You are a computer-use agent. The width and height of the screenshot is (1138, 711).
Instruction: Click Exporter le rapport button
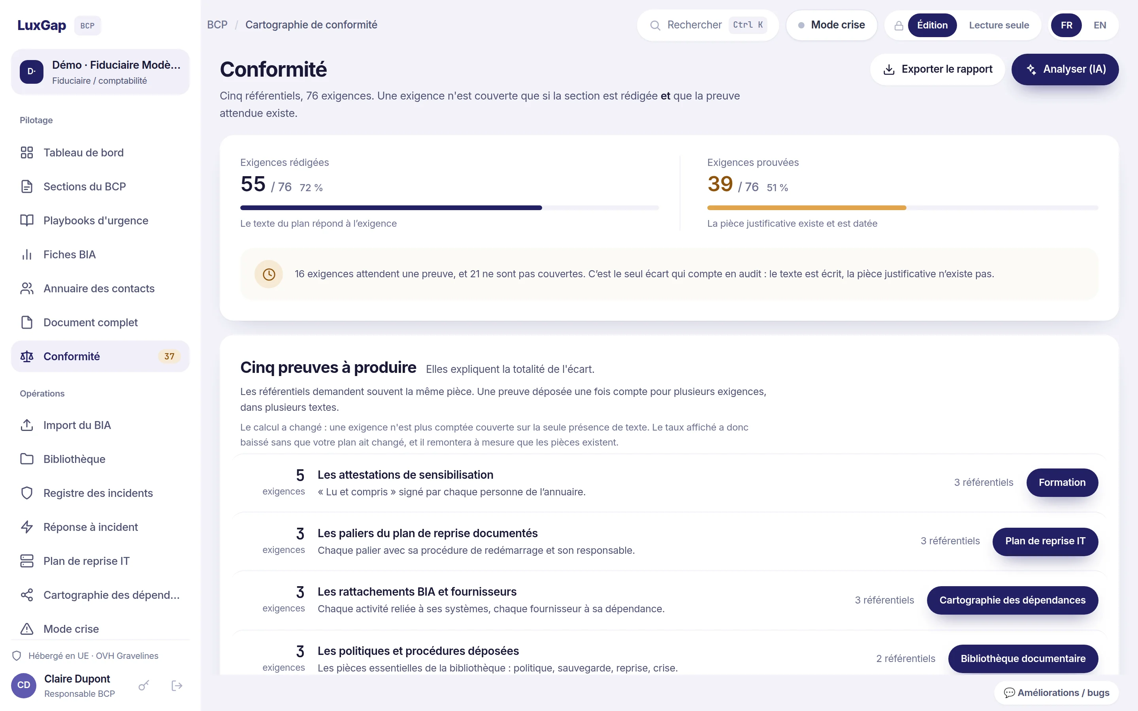[x=937, y=69]
